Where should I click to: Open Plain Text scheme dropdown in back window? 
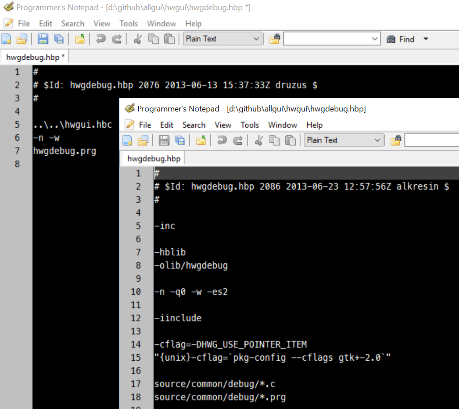(x=256, y=39)
